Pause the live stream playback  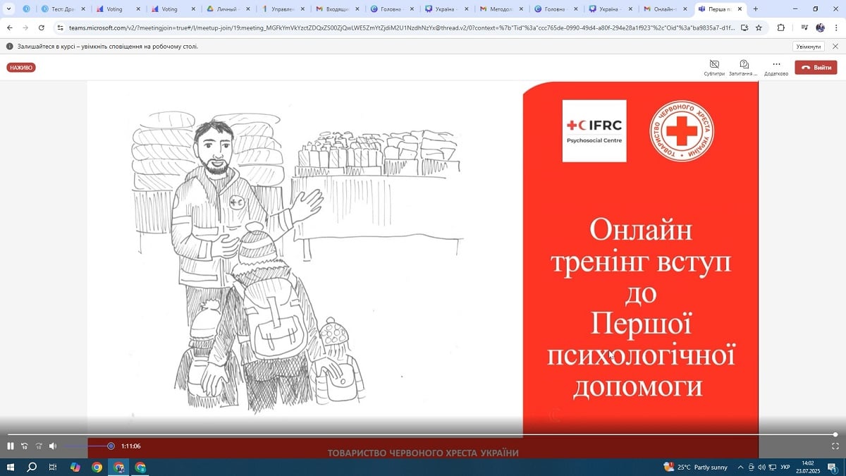[11, 446]
